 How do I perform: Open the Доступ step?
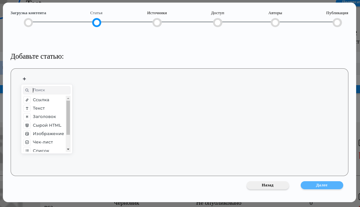218,23
